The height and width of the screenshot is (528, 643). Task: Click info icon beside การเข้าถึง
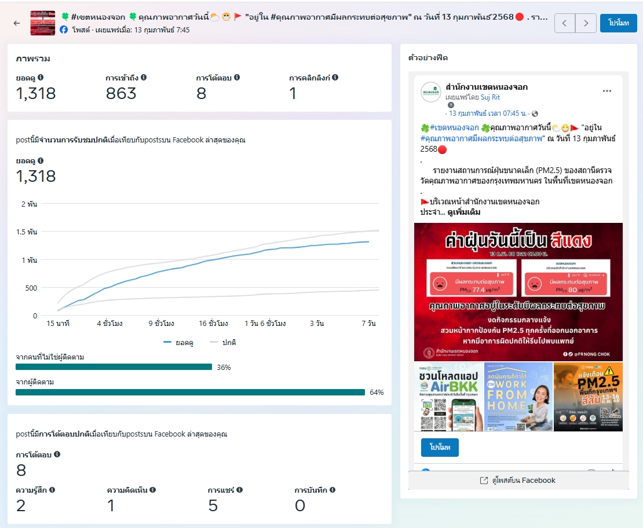coord(144,78)
